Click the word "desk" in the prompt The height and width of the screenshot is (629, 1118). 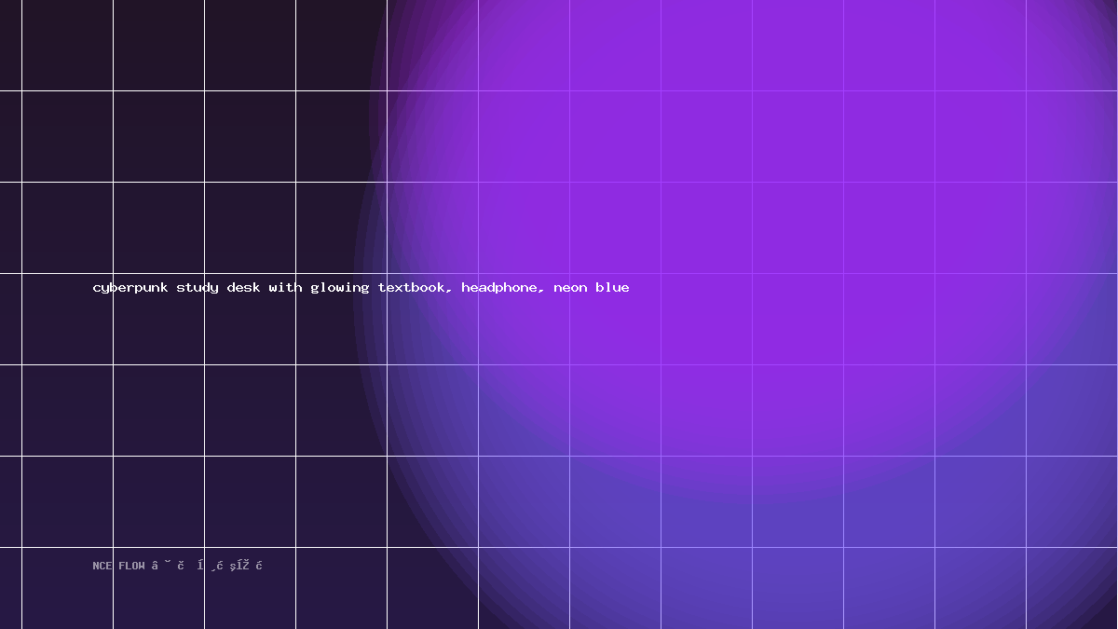[244, 288]
